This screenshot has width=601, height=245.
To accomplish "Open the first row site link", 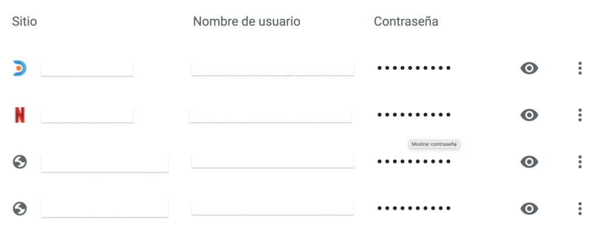I will 87,69.
